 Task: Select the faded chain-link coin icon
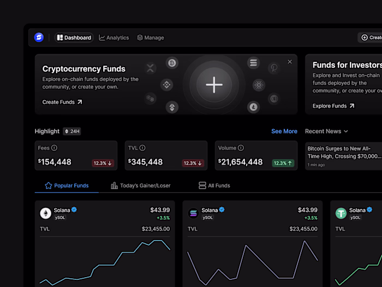[150, 98]
